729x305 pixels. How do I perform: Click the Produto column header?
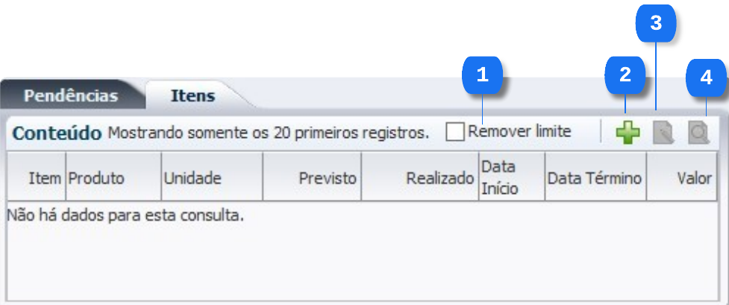point(113,177)
